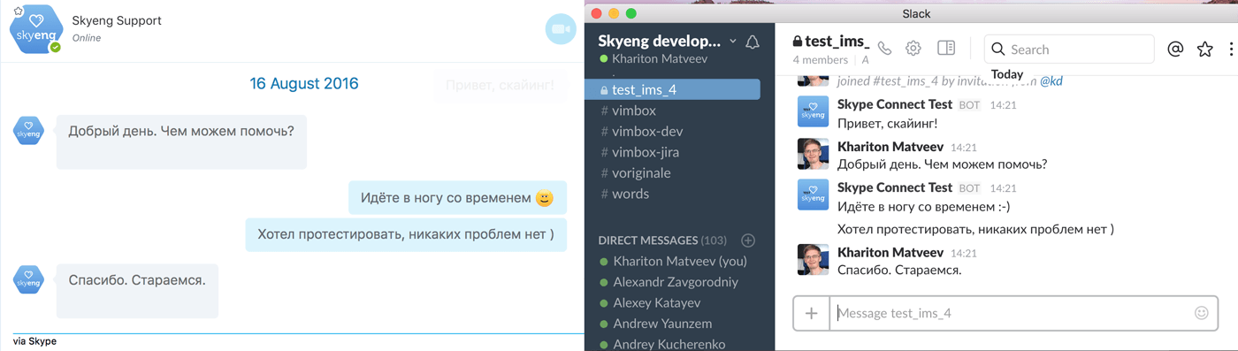Close the Slack window with red button
1238x351 pixels.
(x=597, y=13)
